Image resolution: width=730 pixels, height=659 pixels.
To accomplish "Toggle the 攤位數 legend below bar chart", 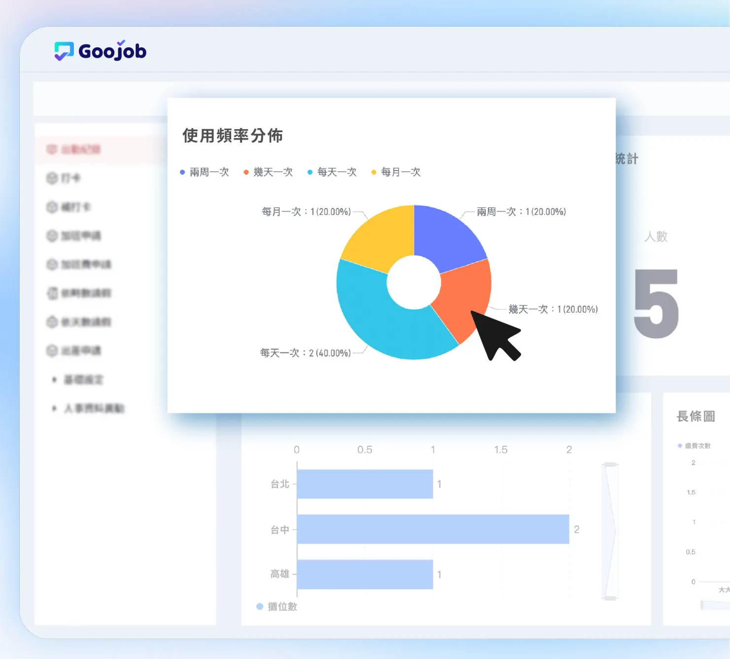I will (x=277, y=607).
